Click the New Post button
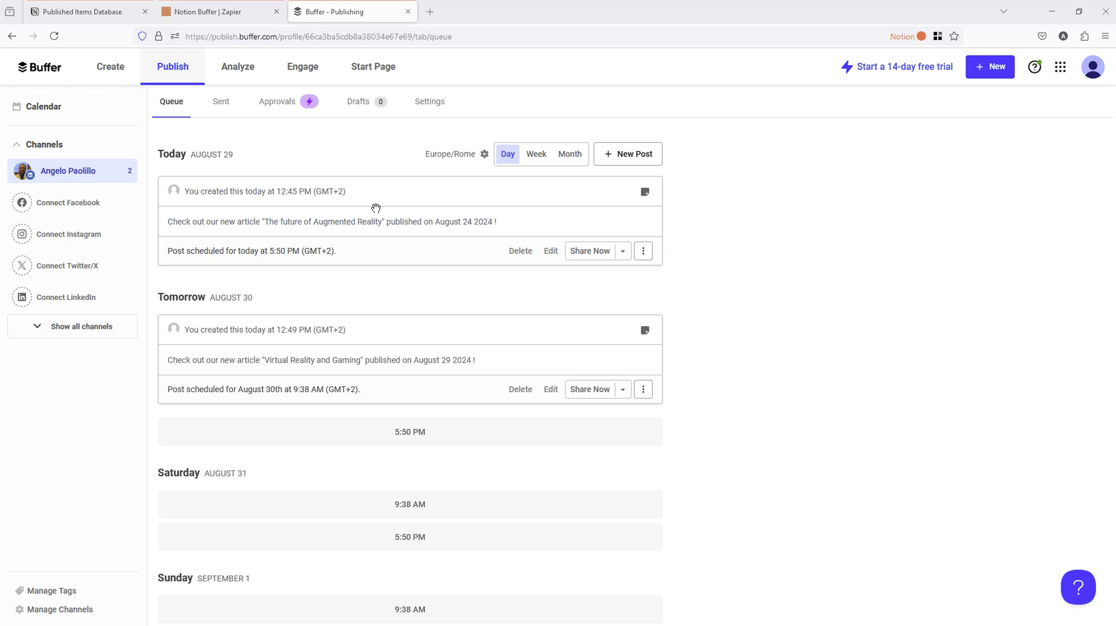 tap(627, 154)
